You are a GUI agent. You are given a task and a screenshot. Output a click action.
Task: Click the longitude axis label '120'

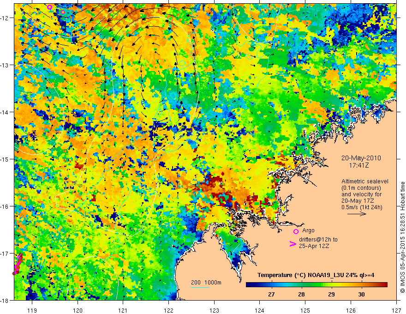pyautogui.click(x=78, y=310)
